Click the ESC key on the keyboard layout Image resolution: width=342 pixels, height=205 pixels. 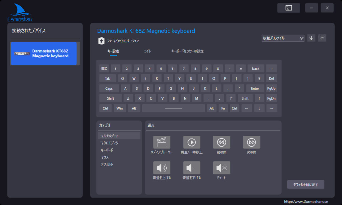click(104, 69)
